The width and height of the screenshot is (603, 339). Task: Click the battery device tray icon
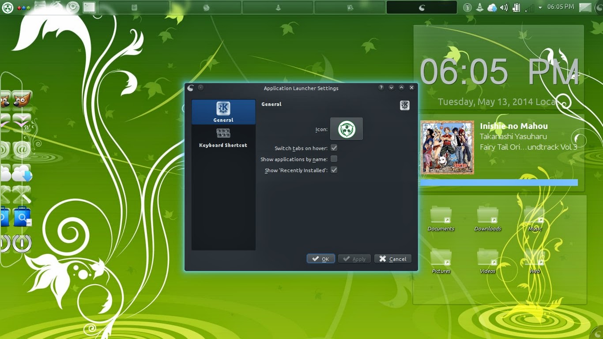(x=516, y=7)
